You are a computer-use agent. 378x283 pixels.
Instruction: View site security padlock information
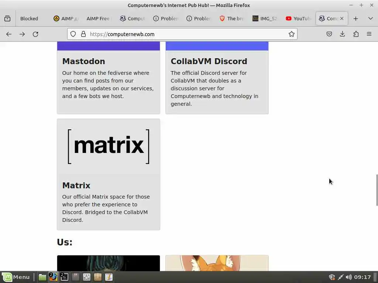(83, 34)
